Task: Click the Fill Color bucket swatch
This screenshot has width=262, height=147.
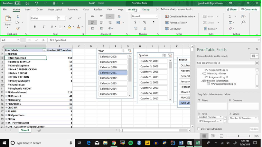Action: coord(70,27)
